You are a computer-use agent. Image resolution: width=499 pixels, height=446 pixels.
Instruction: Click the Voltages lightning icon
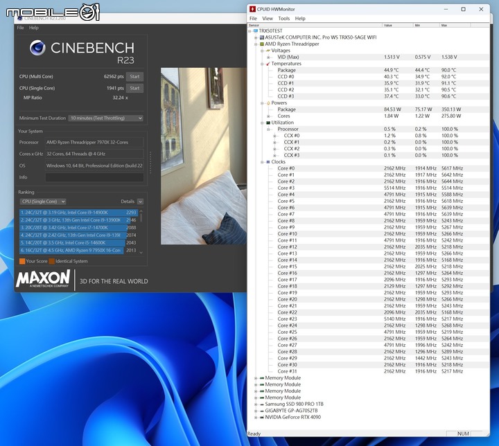pos(268,51)
